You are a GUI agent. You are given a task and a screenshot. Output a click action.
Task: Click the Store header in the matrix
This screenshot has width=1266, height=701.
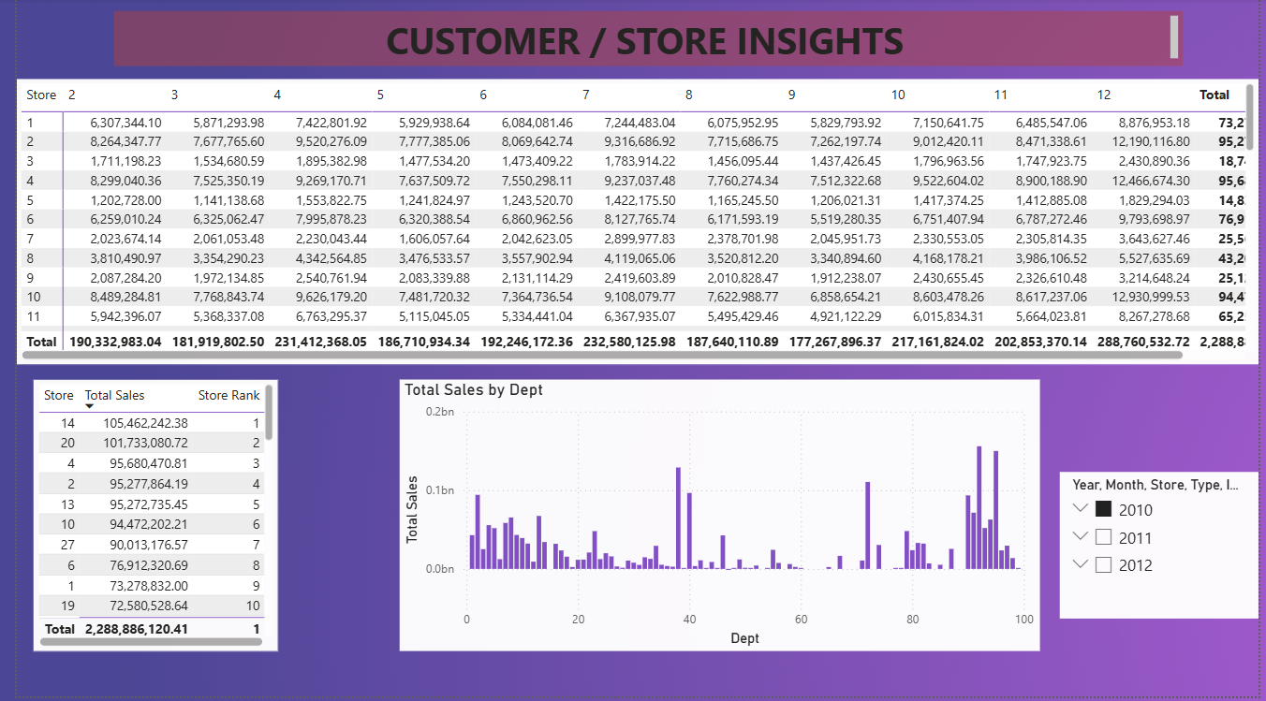[x=41, y=95]
